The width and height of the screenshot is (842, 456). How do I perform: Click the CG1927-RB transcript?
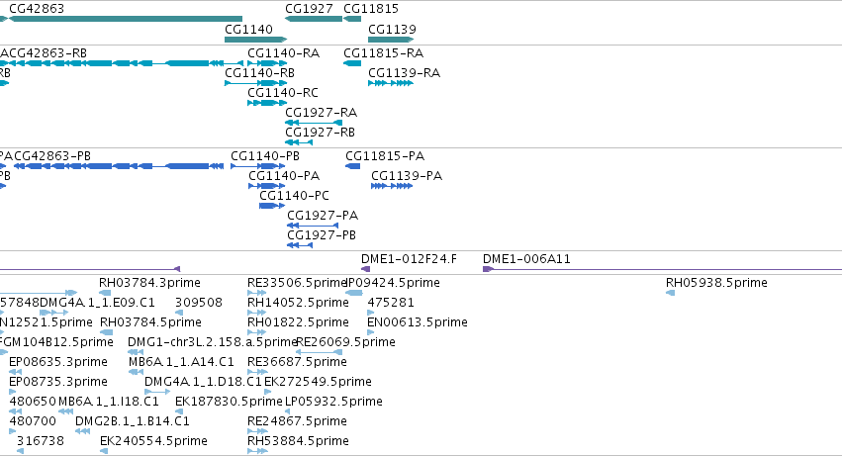299,142
